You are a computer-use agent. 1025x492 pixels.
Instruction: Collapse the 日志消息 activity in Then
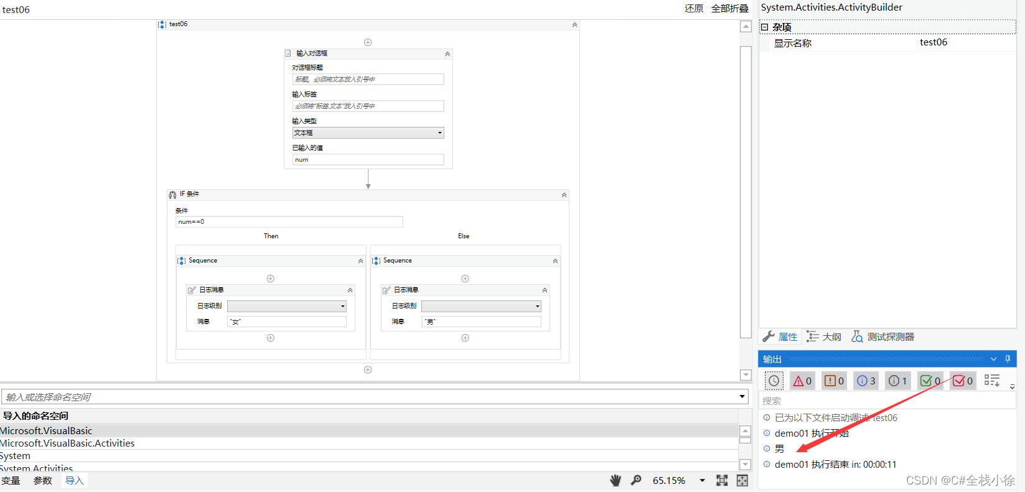(350, 290)
